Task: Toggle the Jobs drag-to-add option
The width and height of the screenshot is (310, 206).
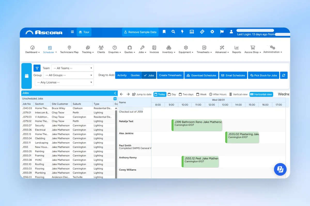Action: coord(149,75)
